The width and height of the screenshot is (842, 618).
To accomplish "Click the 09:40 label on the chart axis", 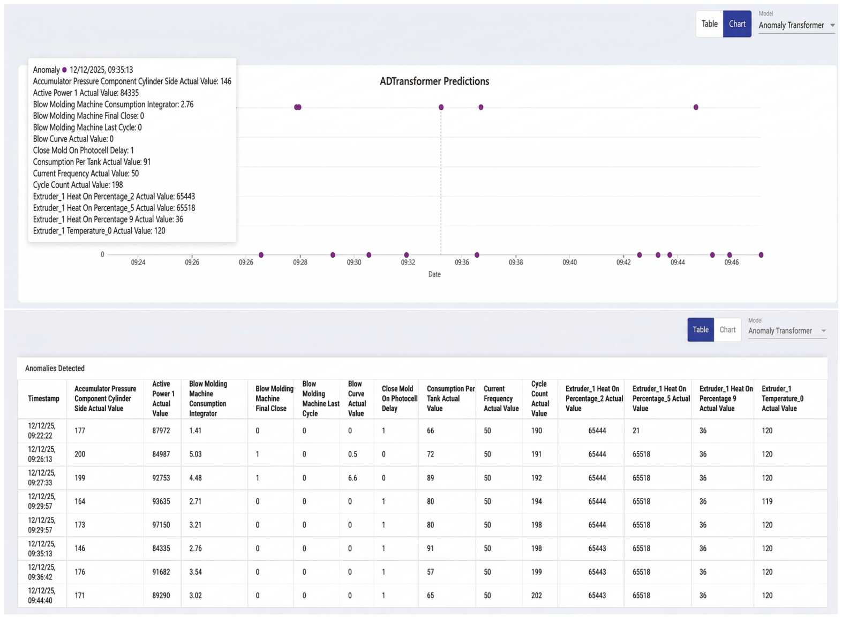I will click(x=570, y=262).
